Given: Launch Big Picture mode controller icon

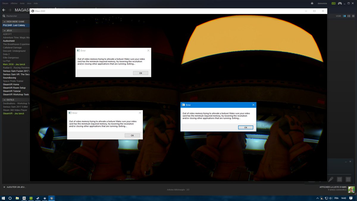Looking at the screenshot, I should point(340,3).
